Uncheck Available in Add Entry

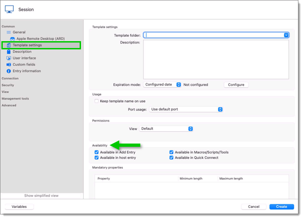[x=97, y=152]
